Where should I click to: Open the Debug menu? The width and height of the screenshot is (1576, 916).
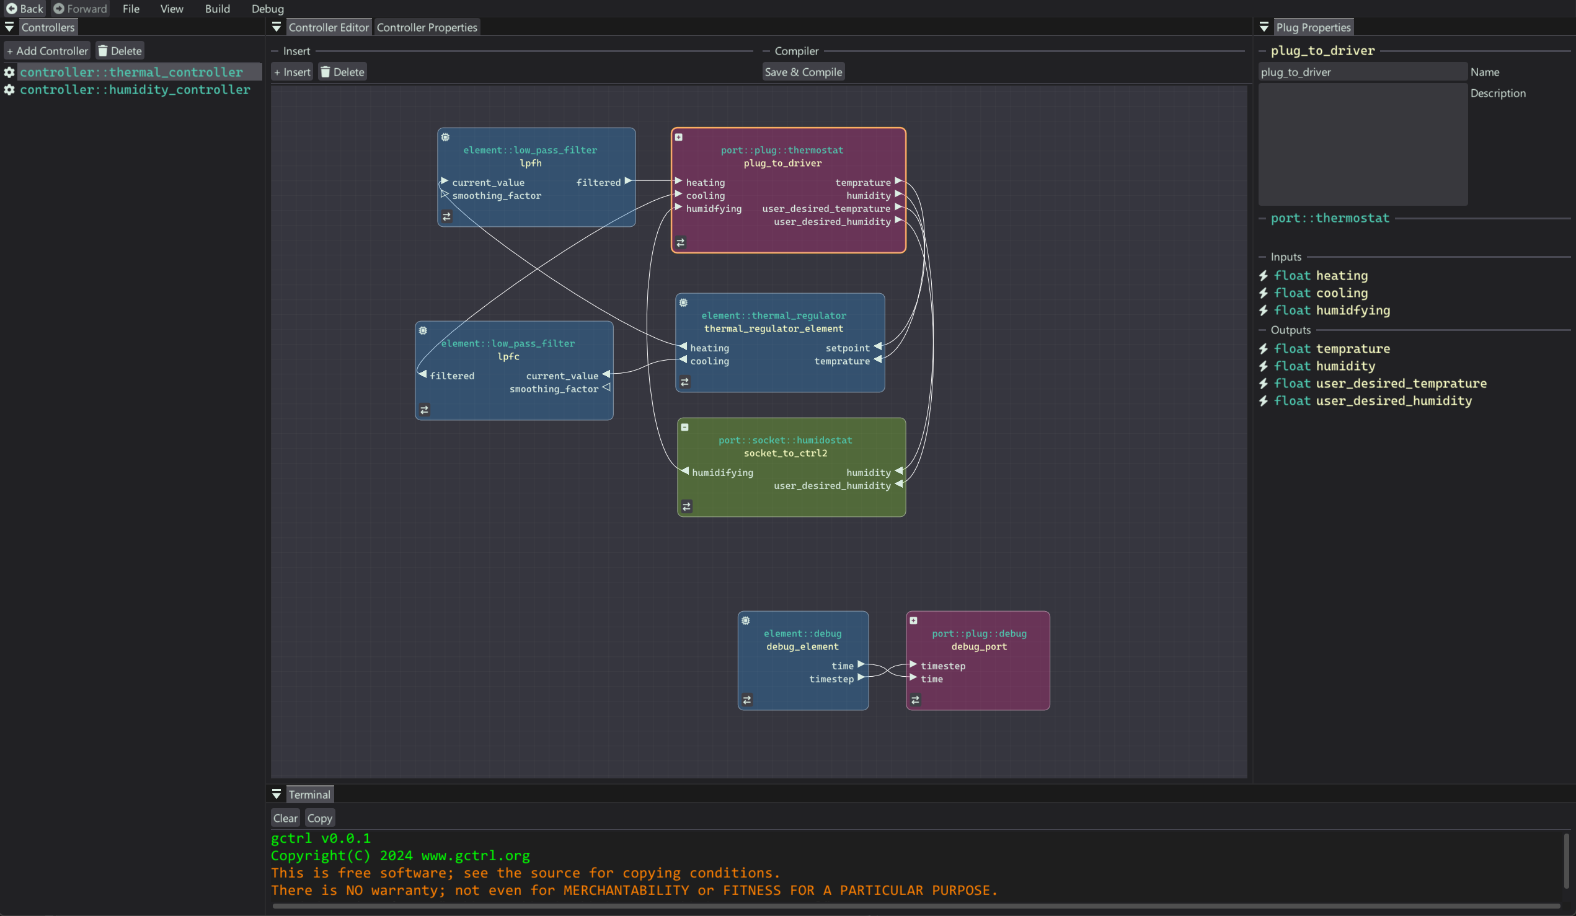(268, 9)
